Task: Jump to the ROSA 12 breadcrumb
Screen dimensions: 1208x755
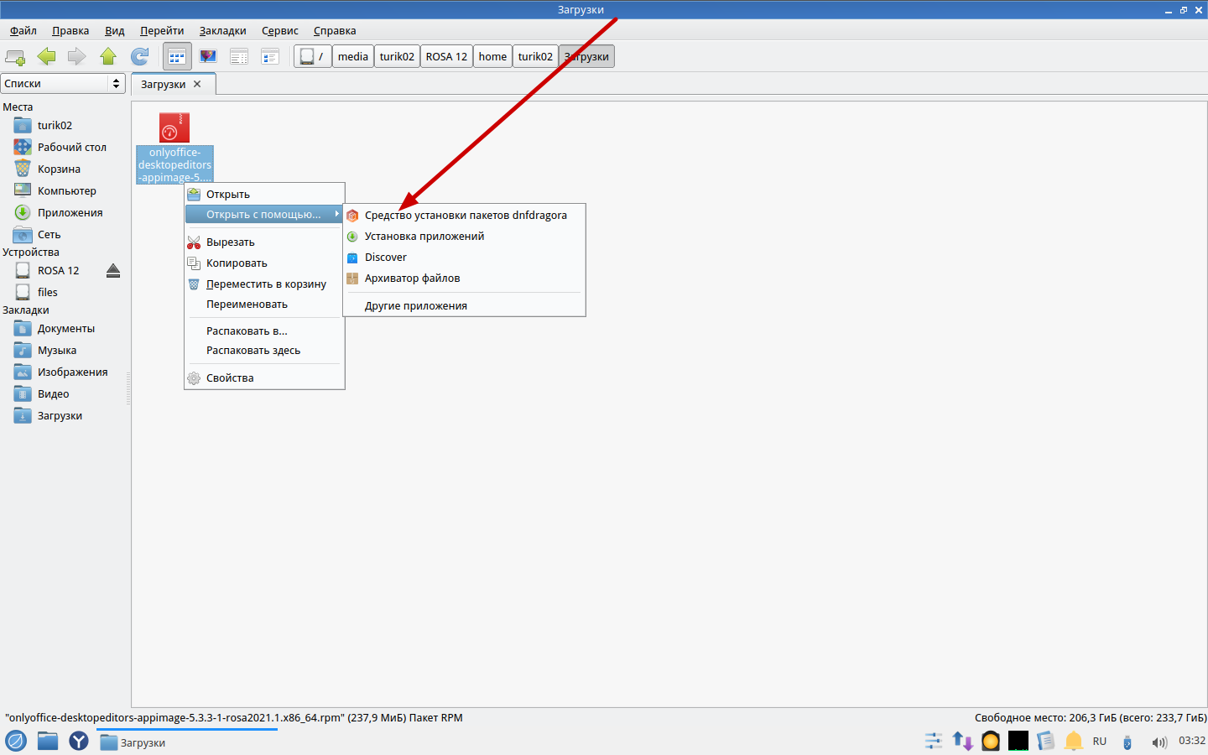Action: (x=446, y=56)
